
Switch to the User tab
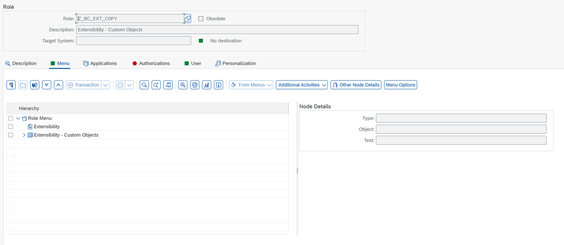coord(193,63)
